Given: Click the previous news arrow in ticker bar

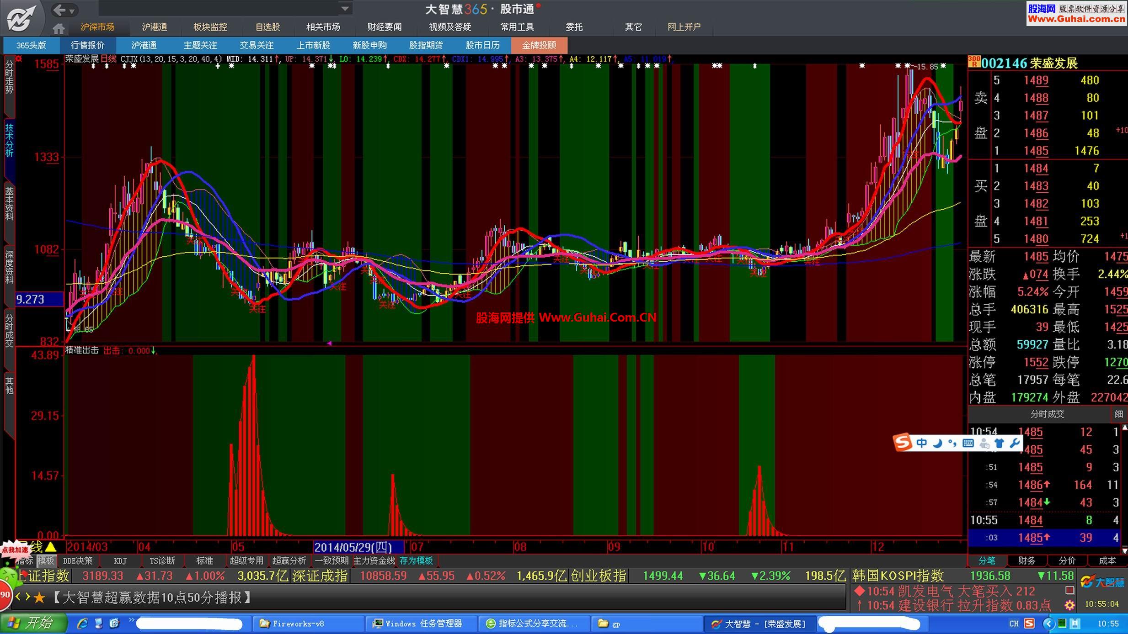Looking at the screenshot, I should [x=19, y=597].
